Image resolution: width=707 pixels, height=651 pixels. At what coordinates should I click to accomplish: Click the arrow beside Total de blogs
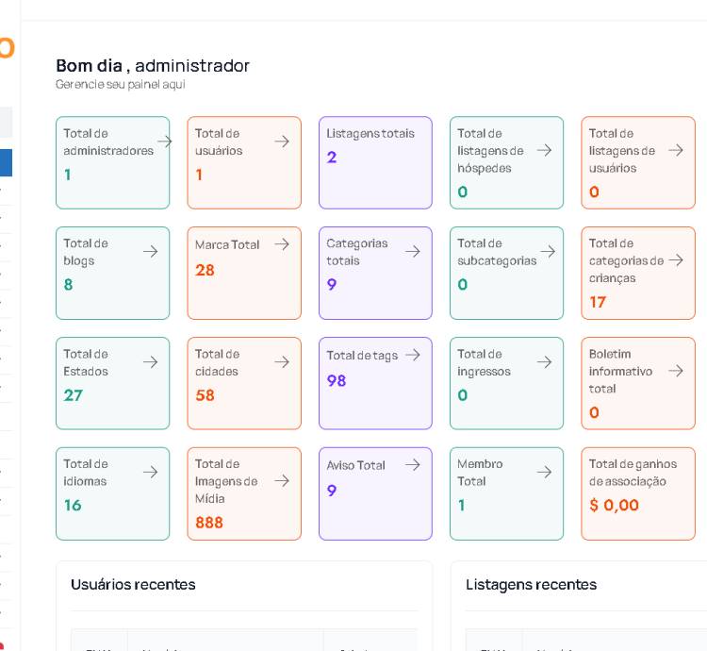[150, 252]
